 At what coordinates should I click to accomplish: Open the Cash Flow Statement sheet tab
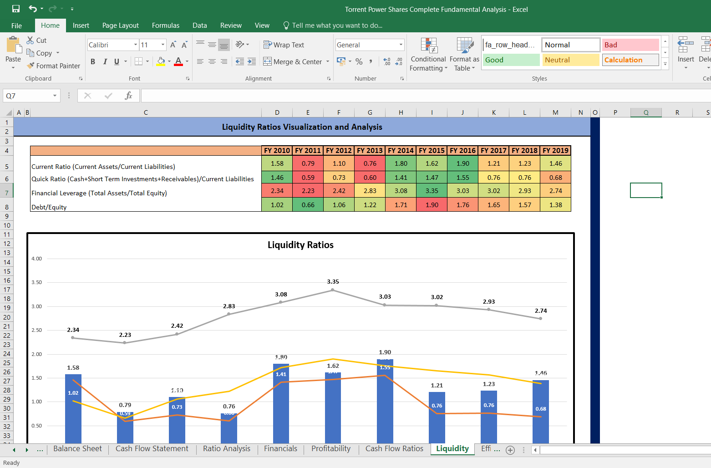[x=152, y=449]
